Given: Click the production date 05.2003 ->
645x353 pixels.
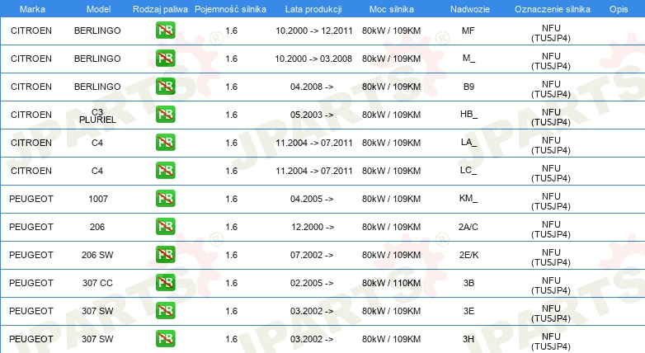Looking at the screenshot, I should pos(312,115).
